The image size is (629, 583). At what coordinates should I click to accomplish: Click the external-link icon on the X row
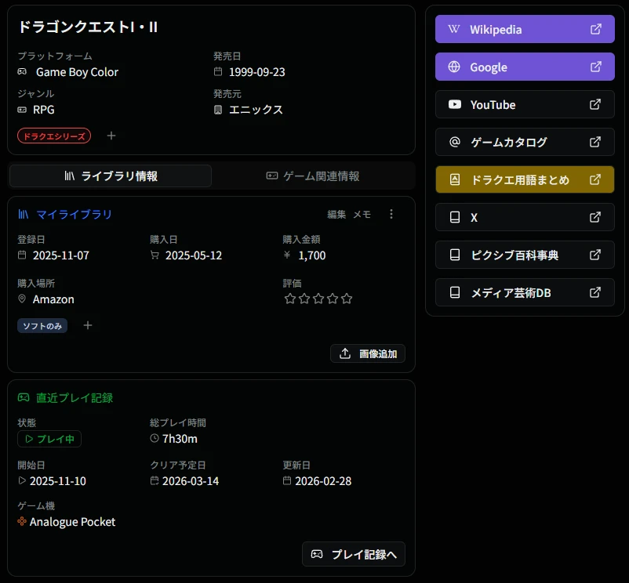[594, 217]
